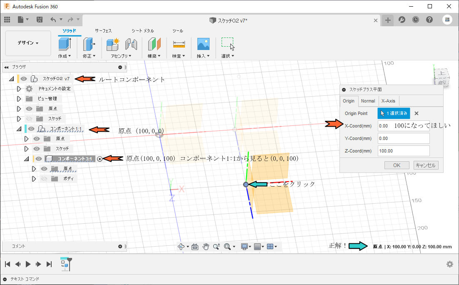This screenshot has height=285, width=459.
Task: Click the Z-Coord(mm) input field
Action: [404, 151]
